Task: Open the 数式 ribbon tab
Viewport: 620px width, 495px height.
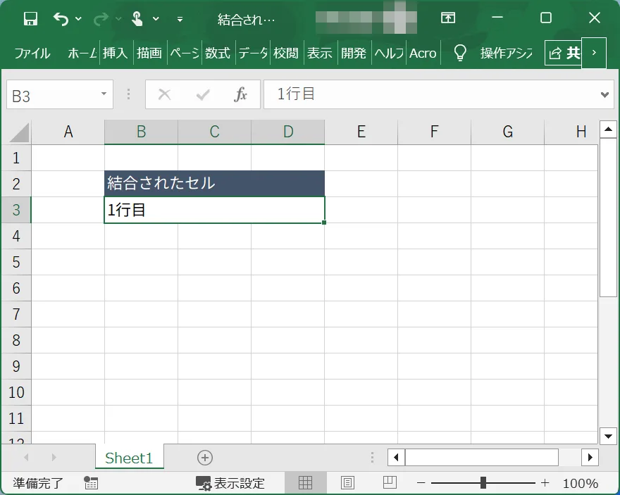Action: click(x=218, y=53)
